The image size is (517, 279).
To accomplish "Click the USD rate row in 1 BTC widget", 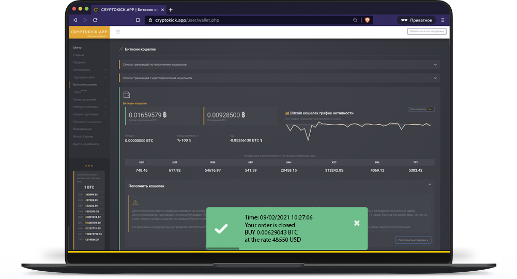I will pos(89,195).
